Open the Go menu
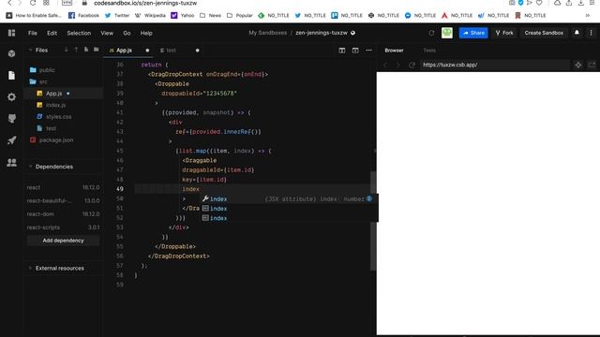This screenshot has width=600, height=337. pos(127,33)
